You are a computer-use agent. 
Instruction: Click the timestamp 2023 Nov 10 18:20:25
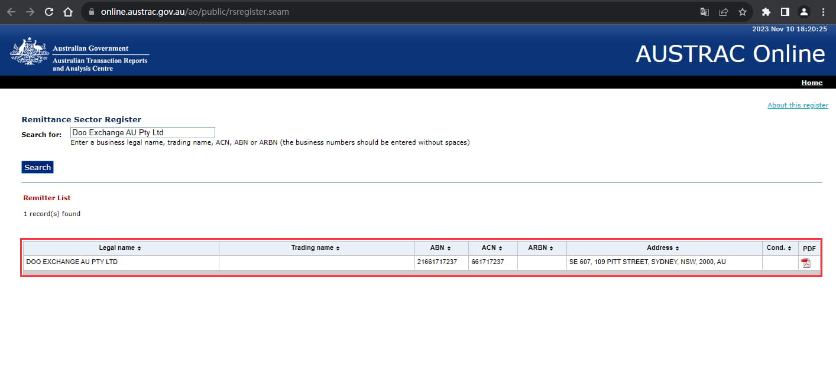[789, 29]
